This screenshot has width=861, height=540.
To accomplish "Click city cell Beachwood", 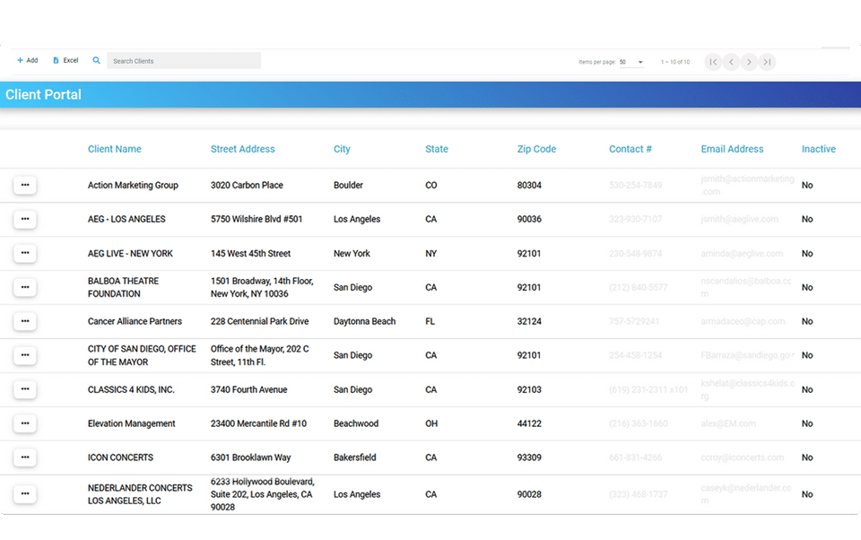I will [x=356, y=423].
